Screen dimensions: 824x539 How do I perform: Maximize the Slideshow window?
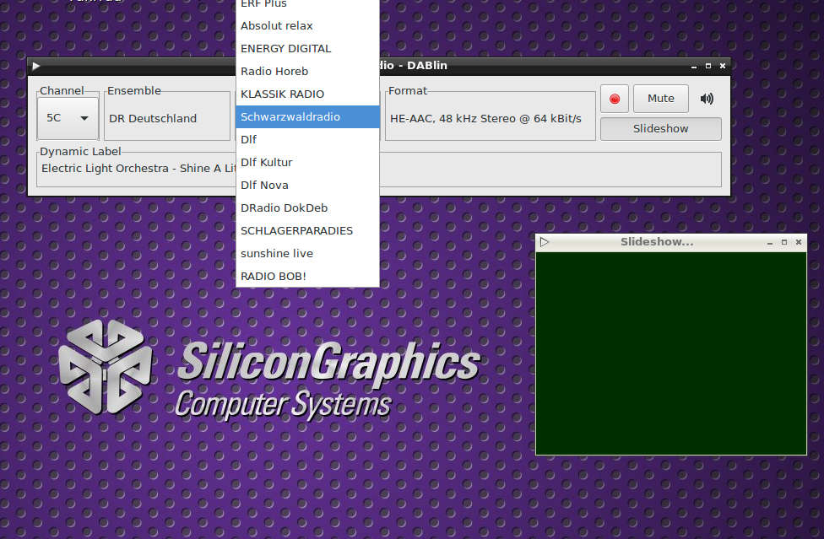783,243
